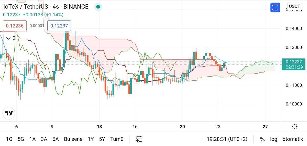Click the date label 9 on time axis
This screenshot has height=146, width=307.
(x=52, y=127)
